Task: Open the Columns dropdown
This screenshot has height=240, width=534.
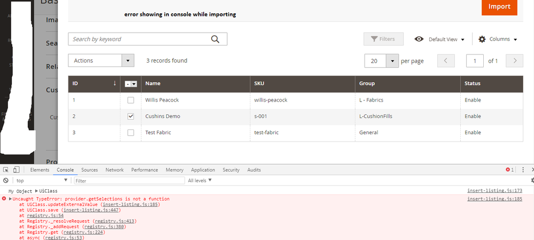Action: pyautogui.click(x=498, y=39)
